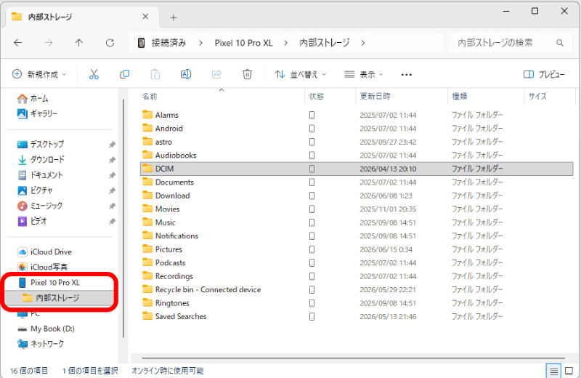The image size is (581, 378).
Task: Expand chevron after Pixel 10 Pro XL breadcrumb
Action: (285, 43)
